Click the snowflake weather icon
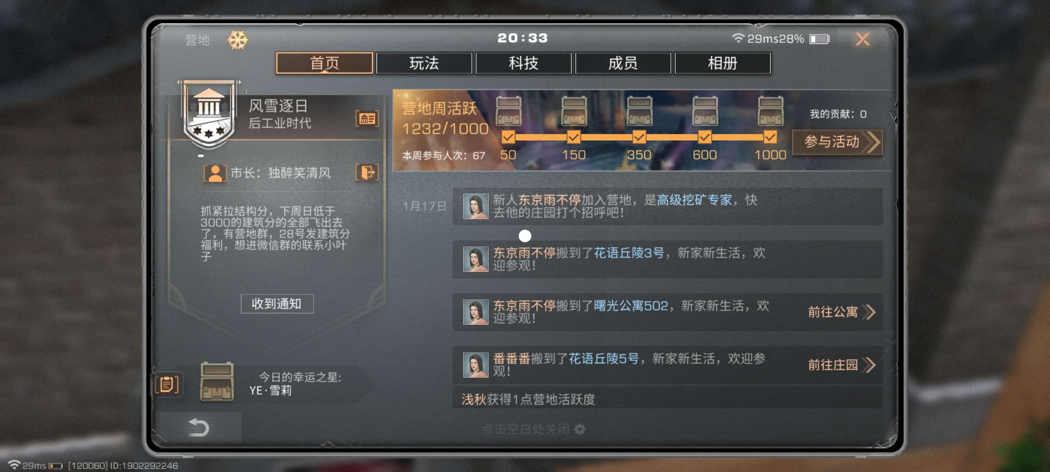 (238, 40)
